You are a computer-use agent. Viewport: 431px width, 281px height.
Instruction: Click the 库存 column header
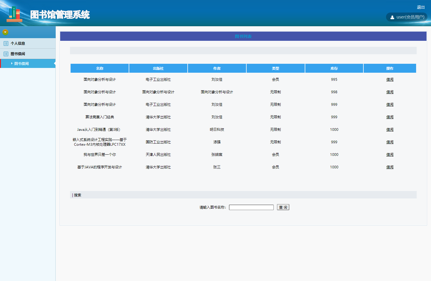tap(334, 69)
